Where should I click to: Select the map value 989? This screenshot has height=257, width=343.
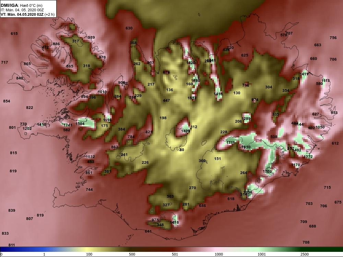pyautogui.click(x=91, y=37)
